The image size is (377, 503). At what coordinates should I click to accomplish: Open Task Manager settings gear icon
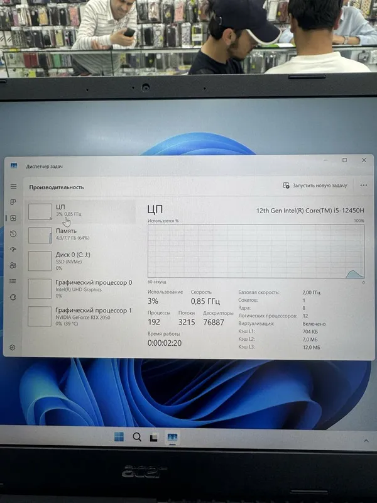pos(13,348)
